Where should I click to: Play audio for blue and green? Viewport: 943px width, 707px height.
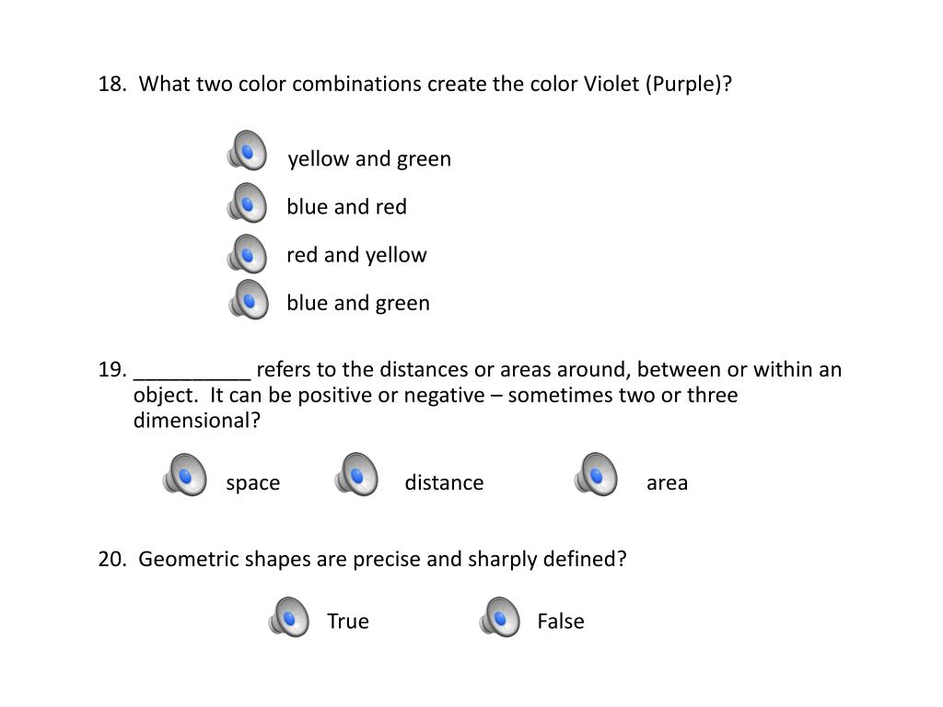249,299
